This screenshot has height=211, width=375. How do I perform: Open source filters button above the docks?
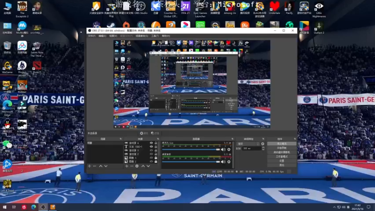[155, 133]
